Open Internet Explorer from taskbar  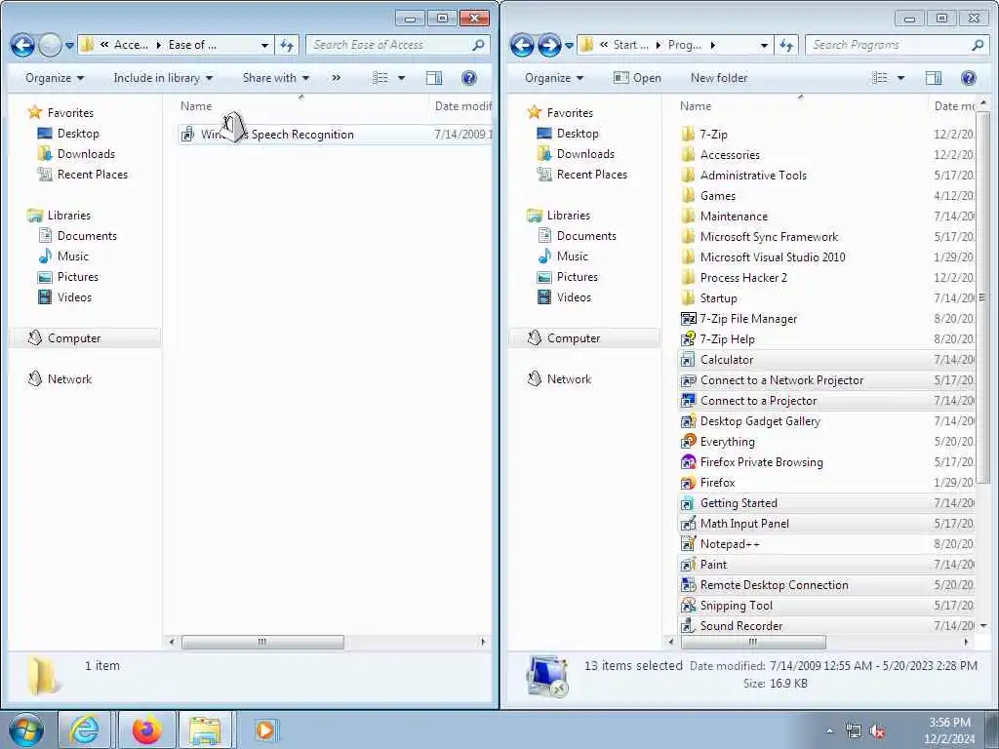click(x=84, y=729)
